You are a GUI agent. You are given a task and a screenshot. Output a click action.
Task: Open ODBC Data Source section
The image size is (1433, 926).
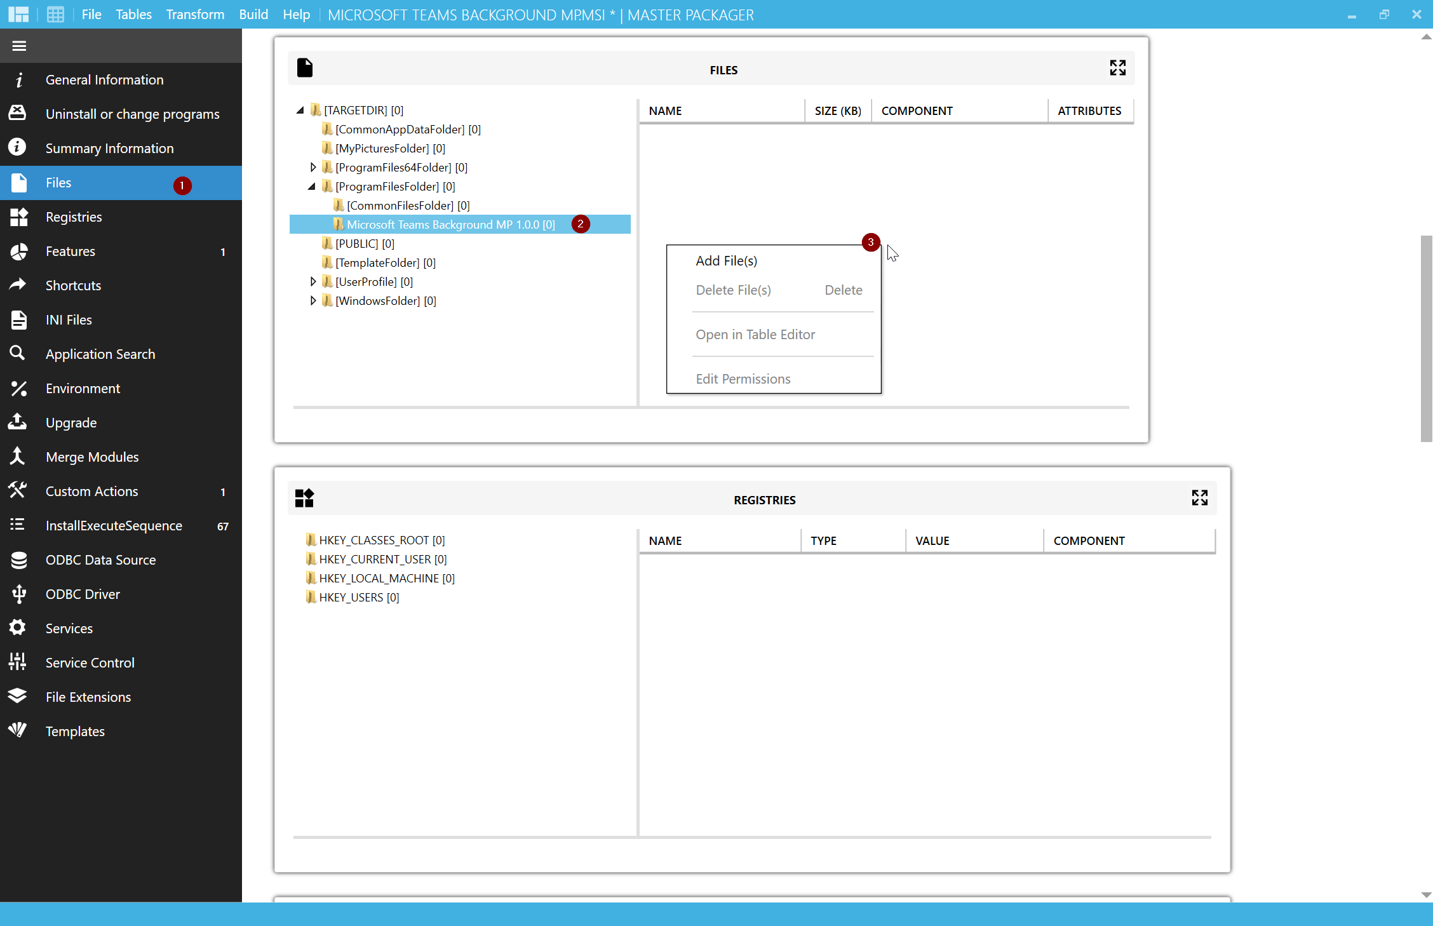coord(121,560)
